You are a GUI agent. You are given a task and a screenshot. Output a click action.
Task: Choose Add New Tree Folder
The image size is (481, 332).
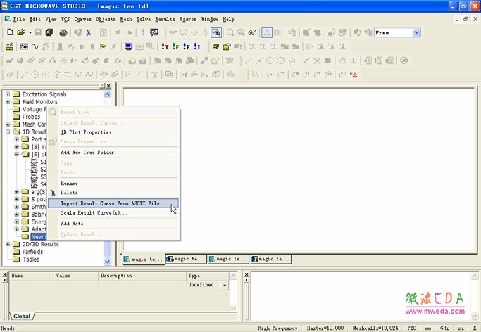click(113, 152)
